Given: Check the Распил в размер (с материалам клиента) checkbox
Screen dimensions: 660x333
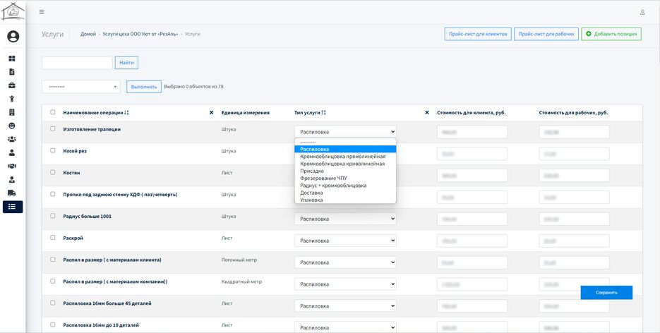Looking at the screenshot, I should click(53, 260).
